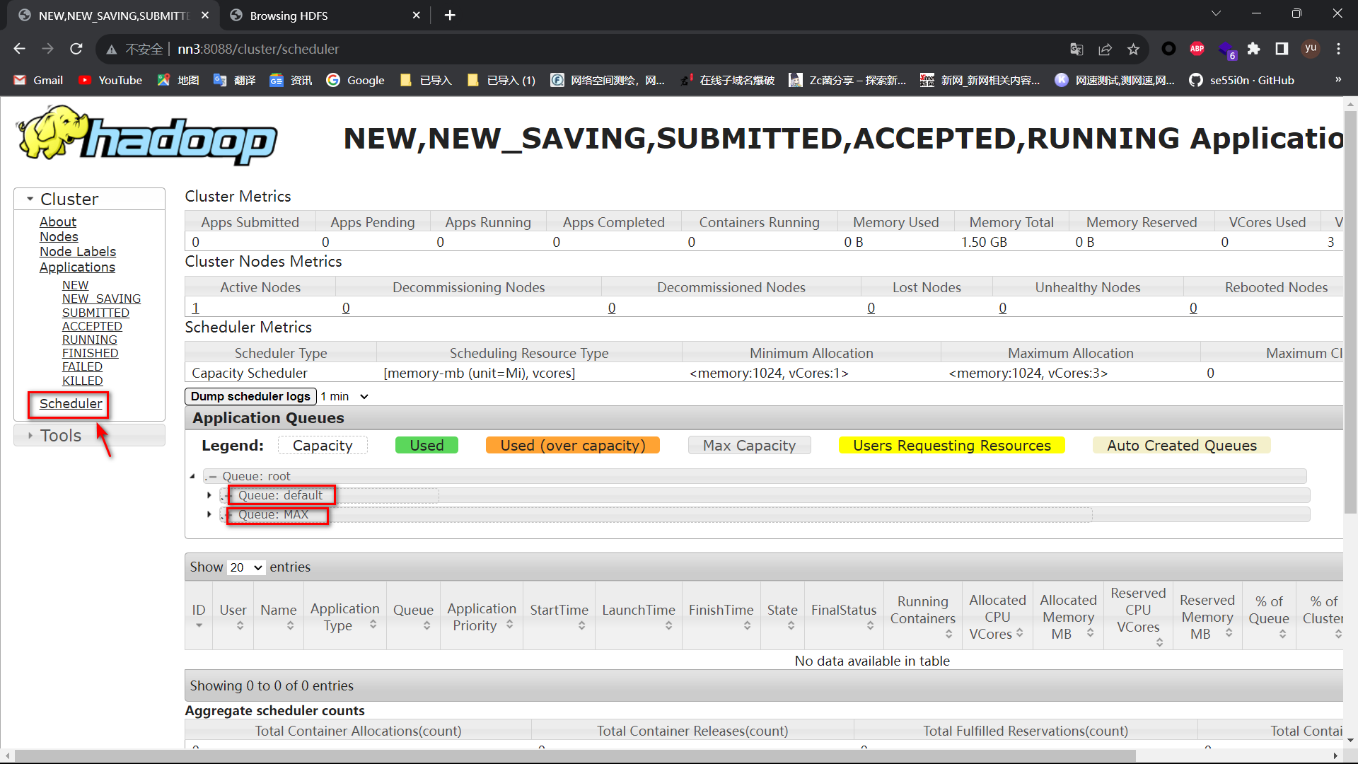1358x764 pixels.
Task: Open the 1 min log duration dropdown
Action: 345,396
